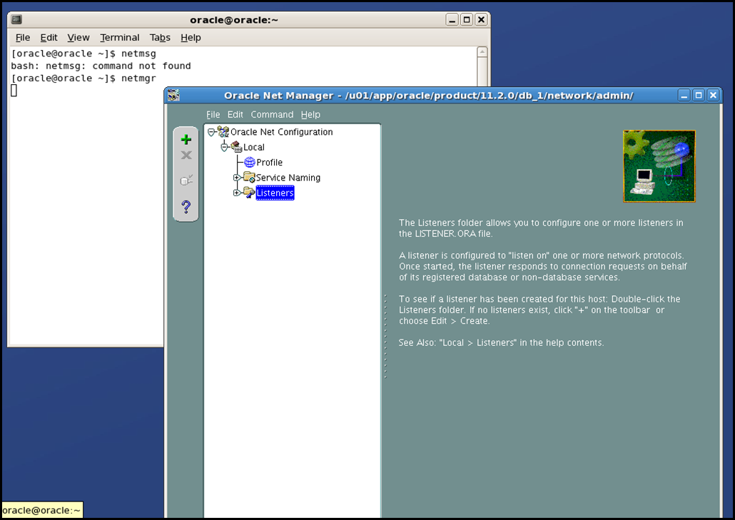Maximize the Oracle Net Manager window
Screen dimensions: 735x520
(x=699, y=96)
